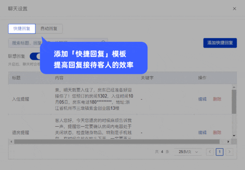Click the horizontal scrollbar thumb
245x170 pixels.
(117, 142)
